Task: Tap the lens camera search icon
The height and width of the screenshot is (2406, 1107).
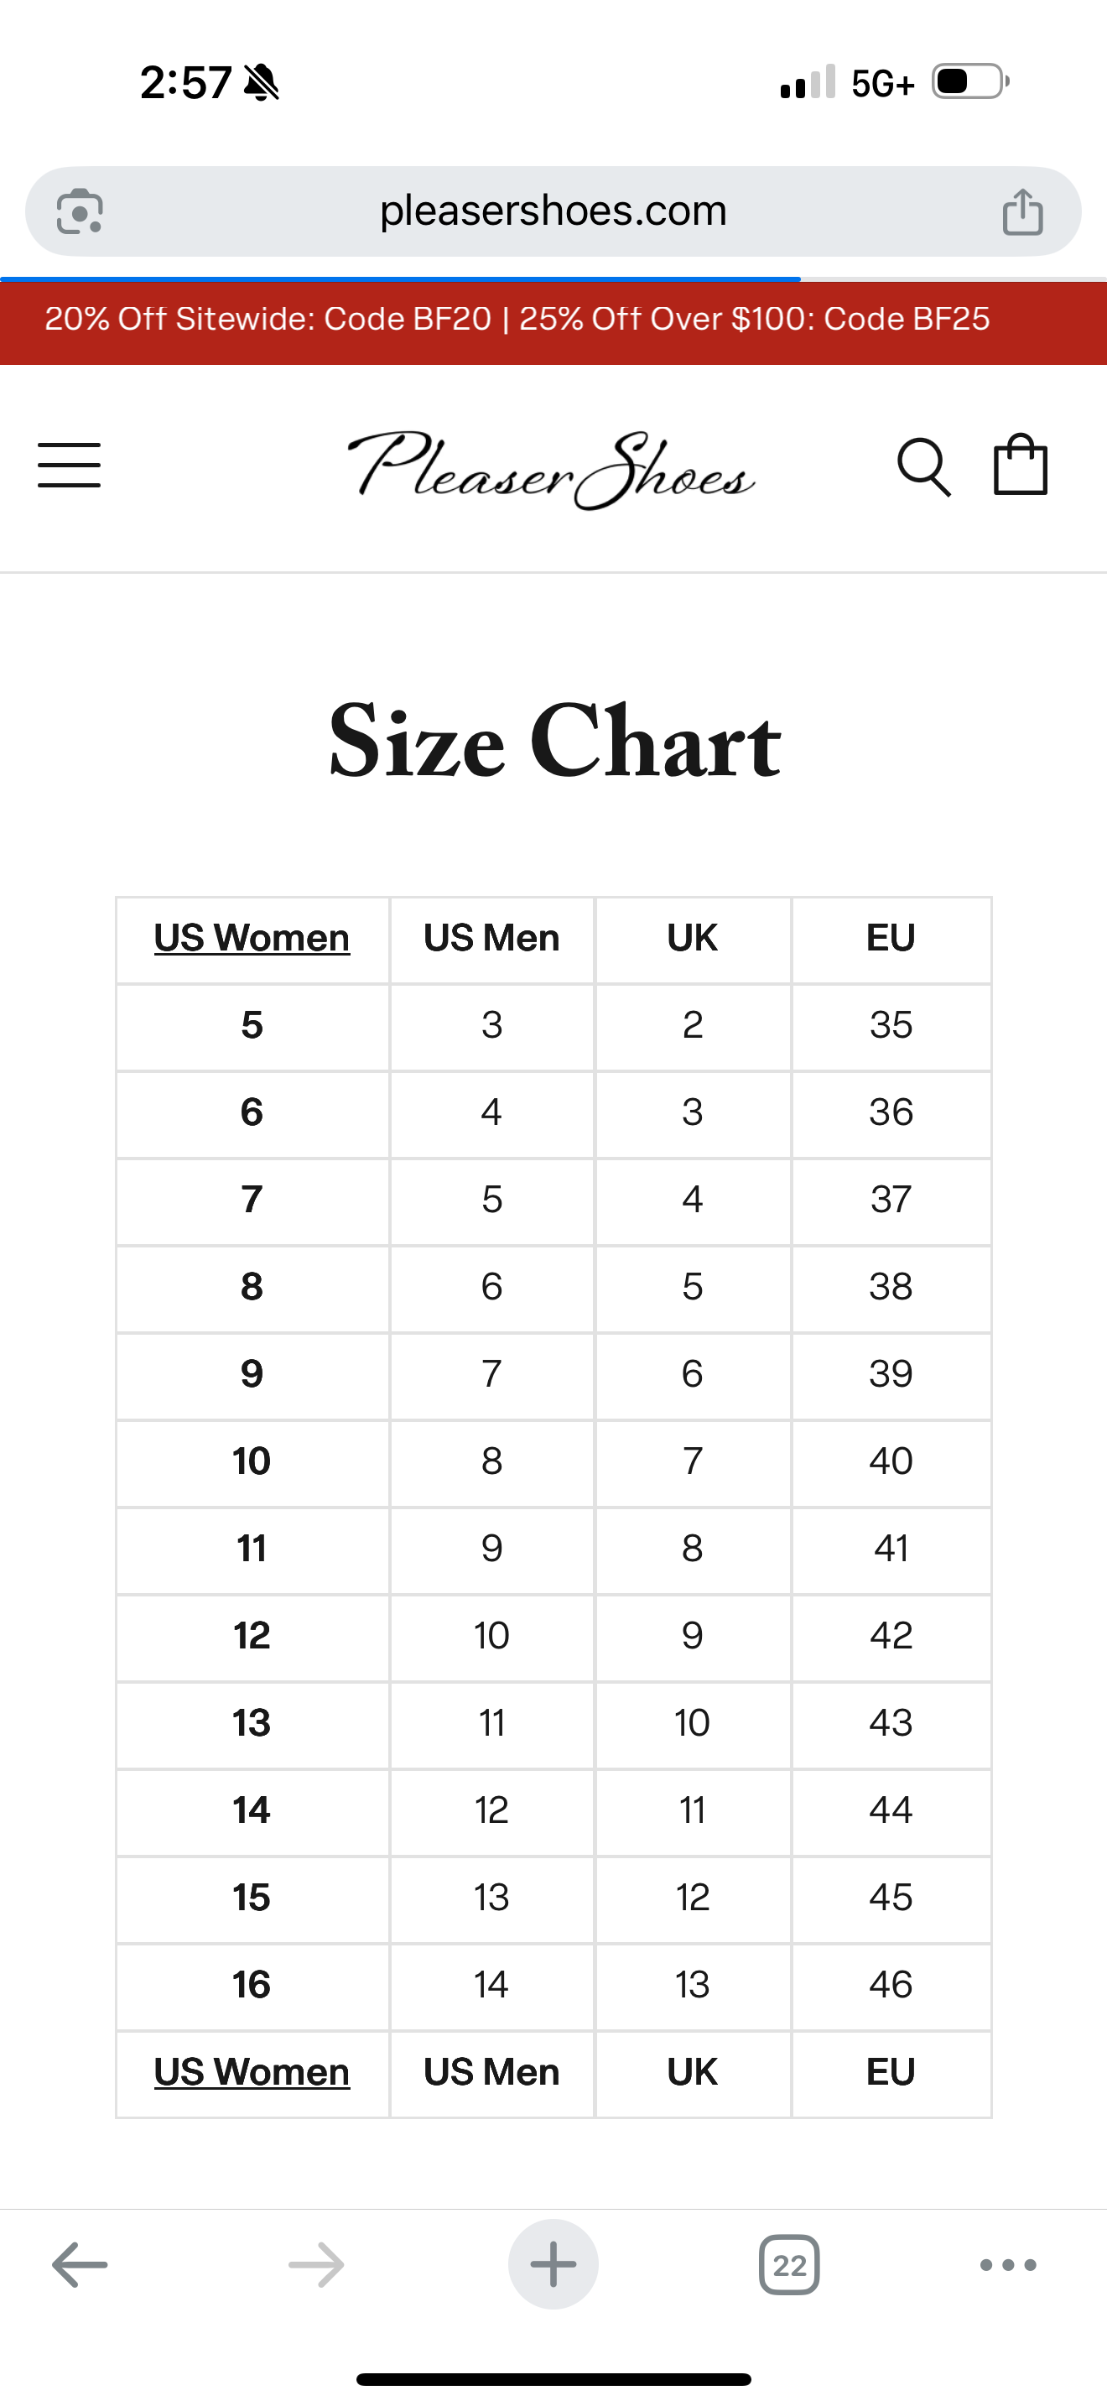Action: pyautogui.click(x=81, y=212)
